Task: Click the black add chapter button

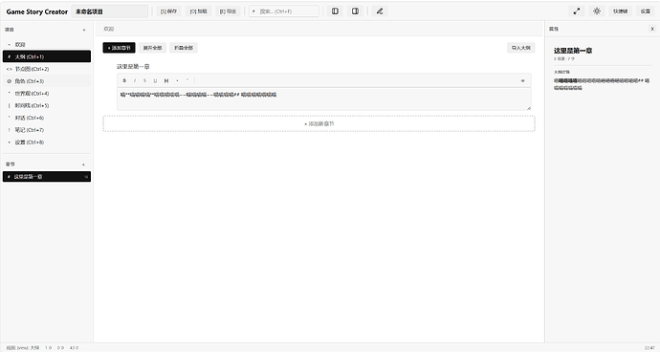Action: point(120,48)
